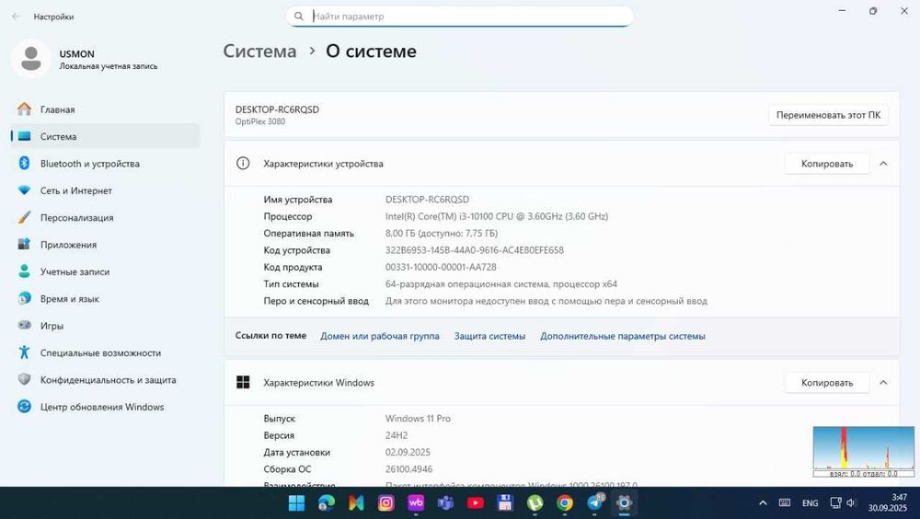Open the colorful M taskbar app

pyautogui.click(x=356, y=502)
